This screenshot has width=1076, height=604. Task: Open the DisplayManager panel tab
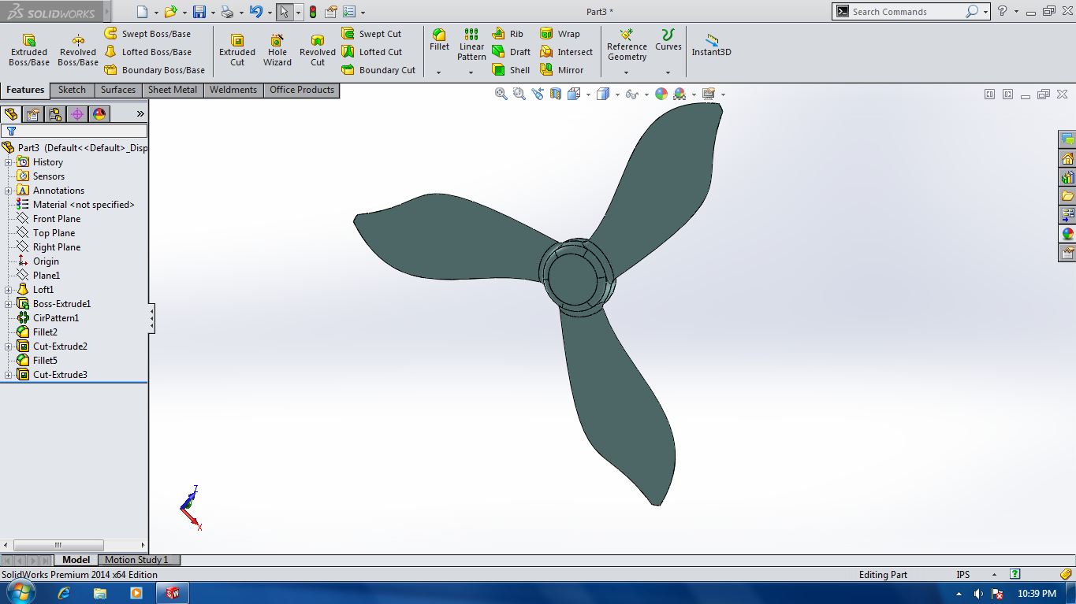coord(99,114)
